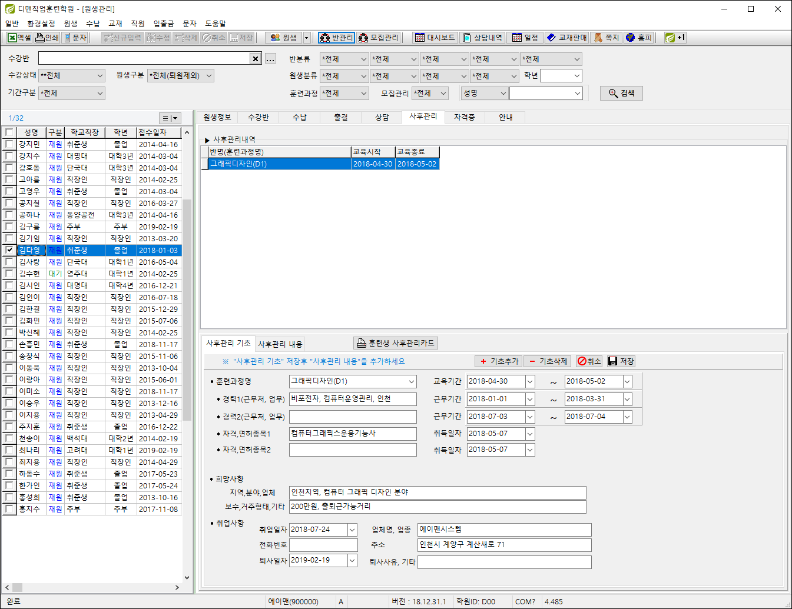Screen dimensions: 792x609
Task: Open the 환경설정 menu
Action: (x=41, y=24)
